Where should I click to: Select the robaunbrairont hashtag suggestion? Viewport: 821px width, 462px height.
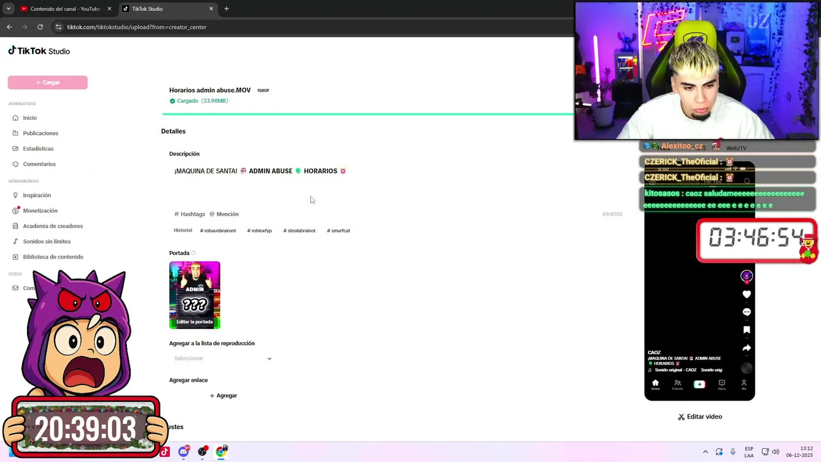pos(218,230)
